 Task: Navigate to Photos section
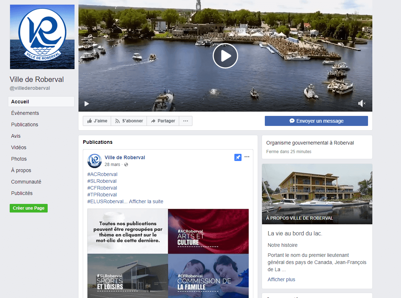click(19, 159)
